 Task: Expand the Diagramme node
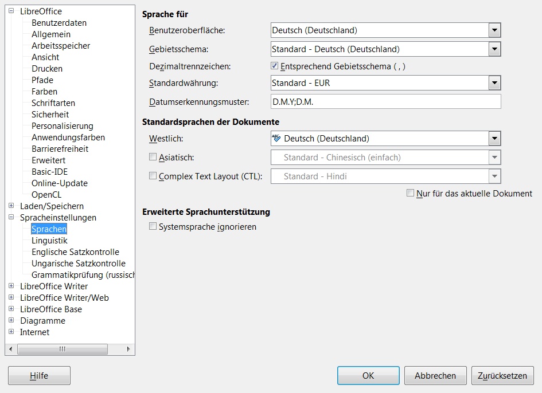11,320
